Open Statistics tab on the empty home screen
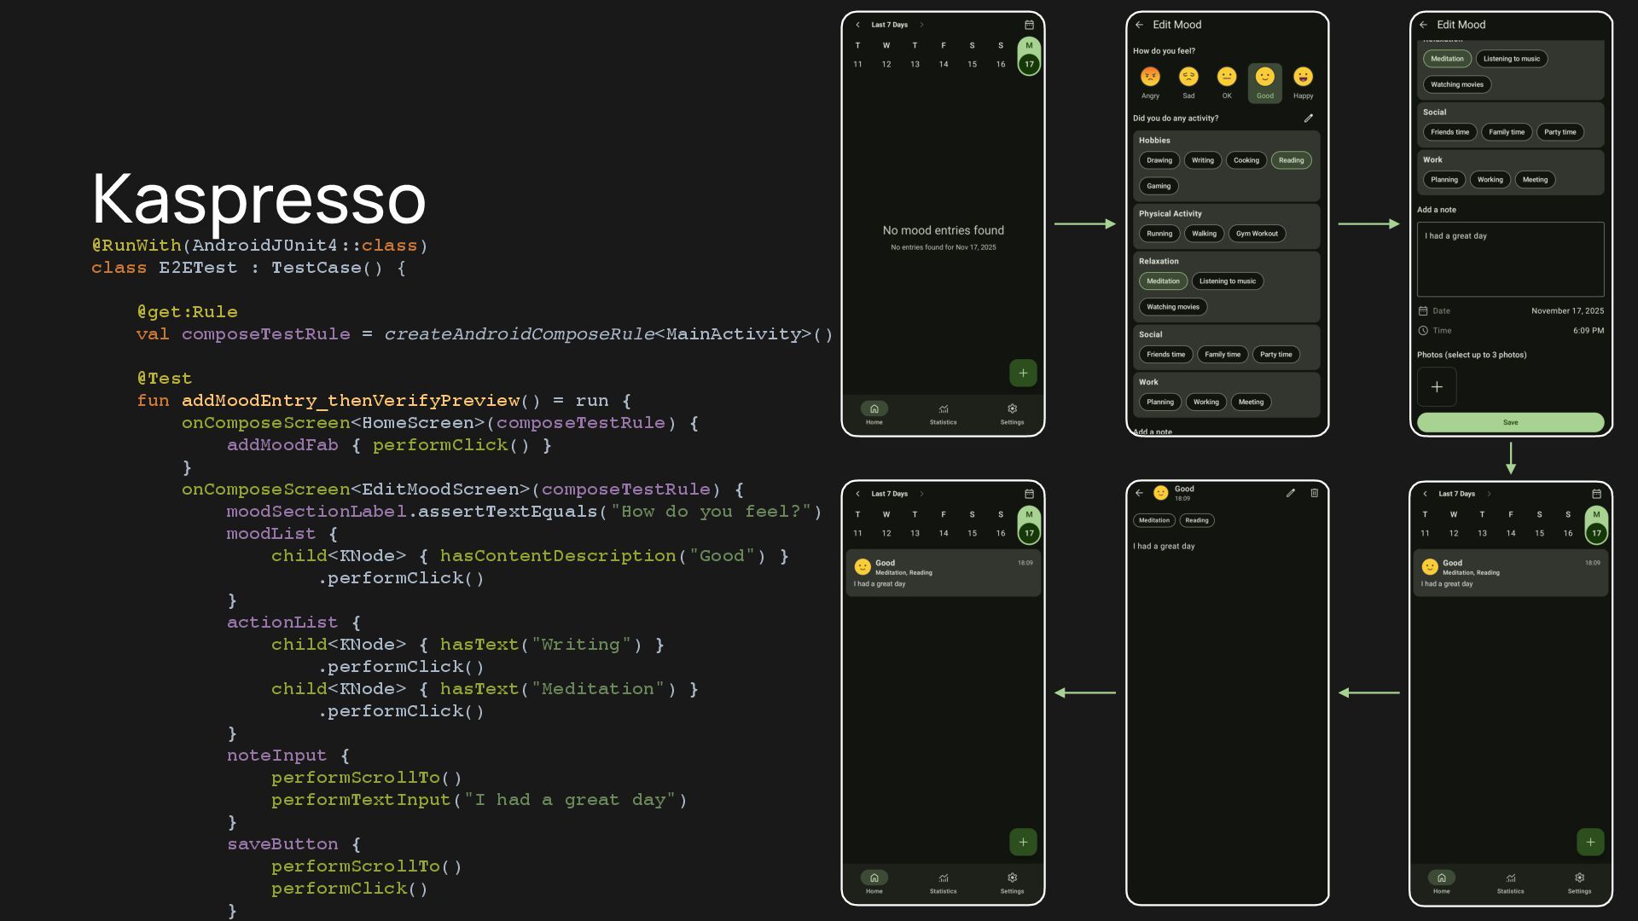The image size is (1638, 921). point(943,413)
